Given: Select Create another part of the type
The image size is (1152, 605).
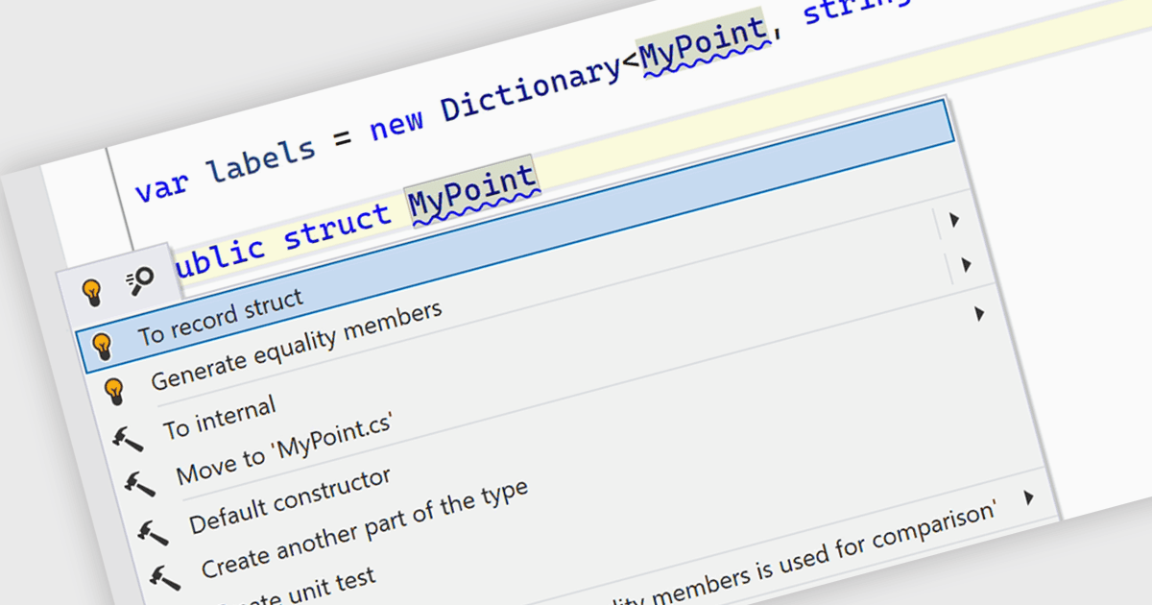Looking at the screenshot, I should tap(364, 530).
